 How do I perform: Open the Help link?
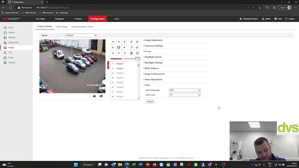pyautogui.click(x=278, y=19)
